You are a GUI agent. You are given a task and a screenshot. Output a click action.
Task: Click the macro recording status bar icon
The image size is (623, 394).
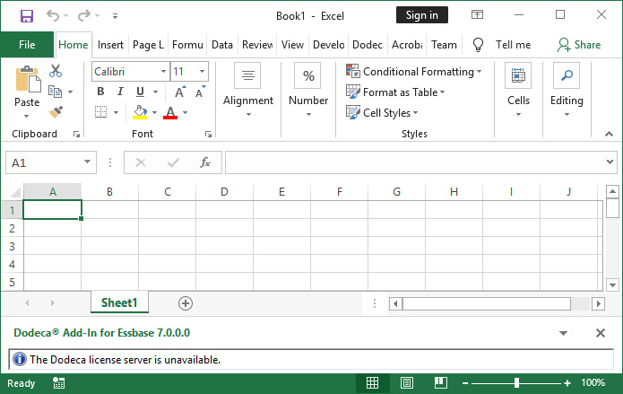59,383
